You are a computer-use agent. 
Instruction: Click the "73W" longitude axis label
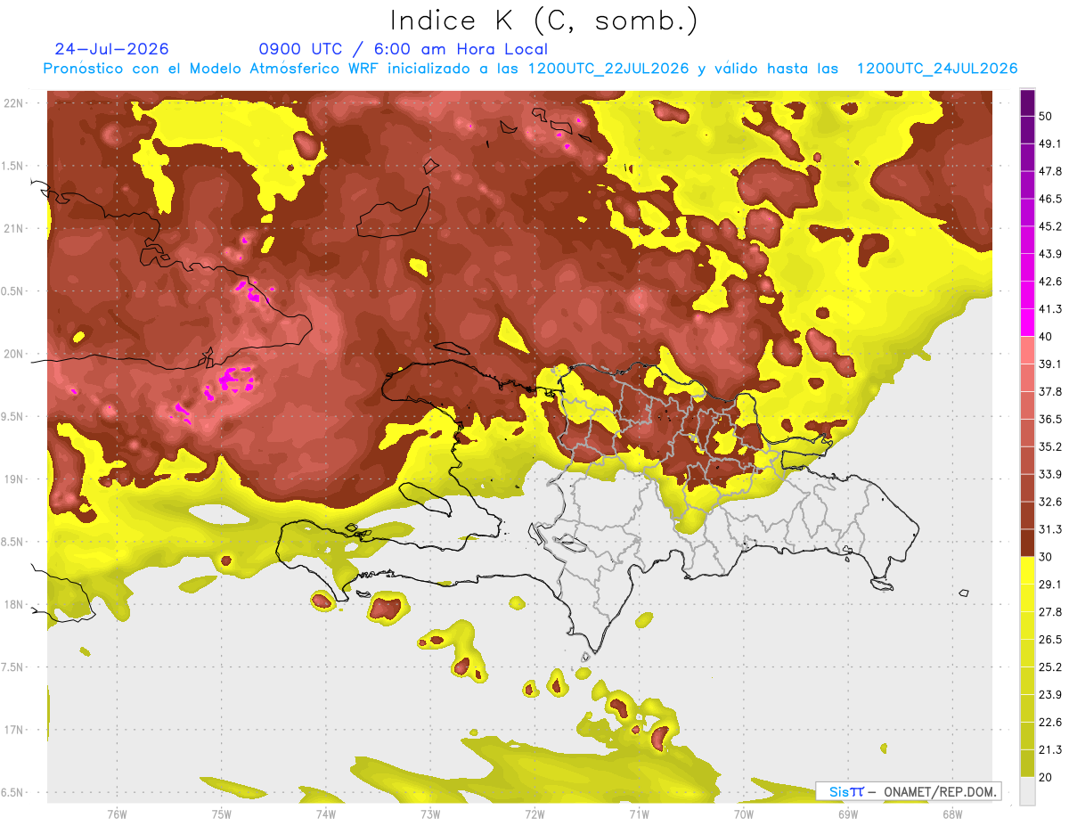click(x=430, y=815)
